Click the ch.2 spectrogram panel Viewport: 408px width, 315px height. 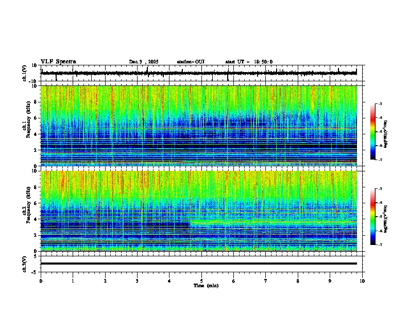coord(199,211)
